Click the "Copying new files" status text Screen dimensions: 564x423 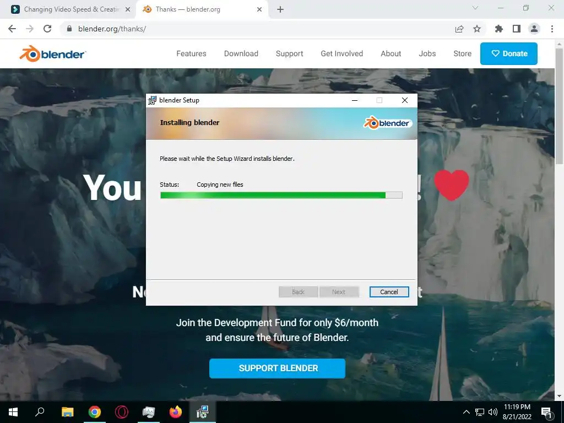[x=220, y=185]
